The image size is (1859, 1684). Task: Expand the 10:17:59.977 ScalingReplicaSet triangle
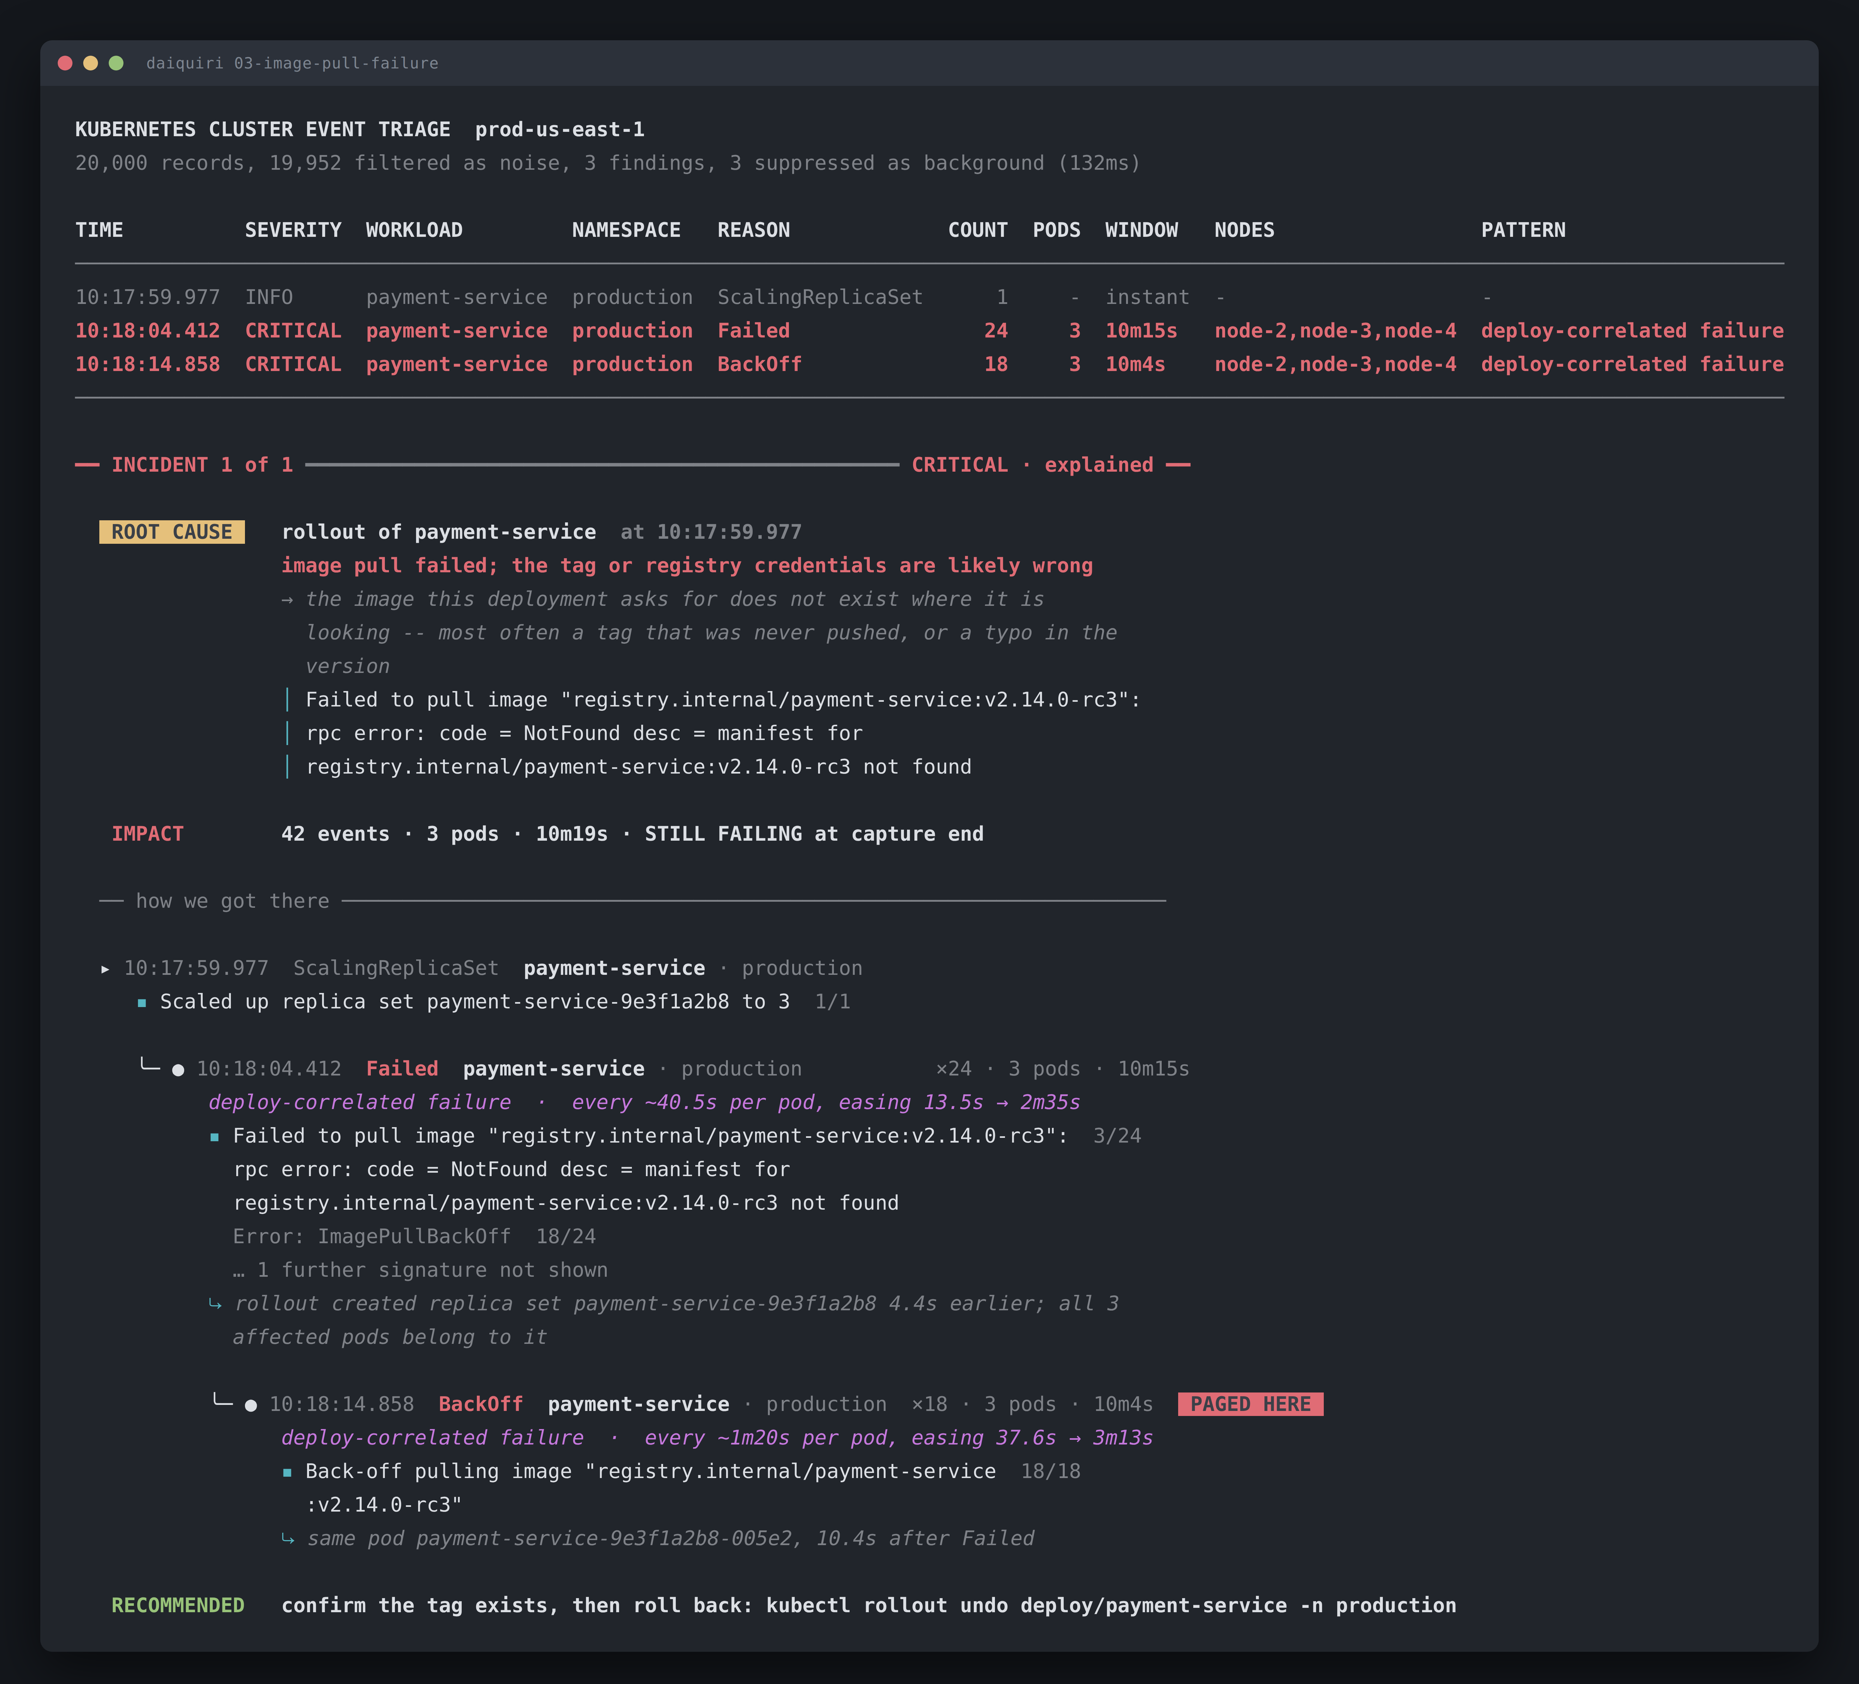[x=105, y=969]
